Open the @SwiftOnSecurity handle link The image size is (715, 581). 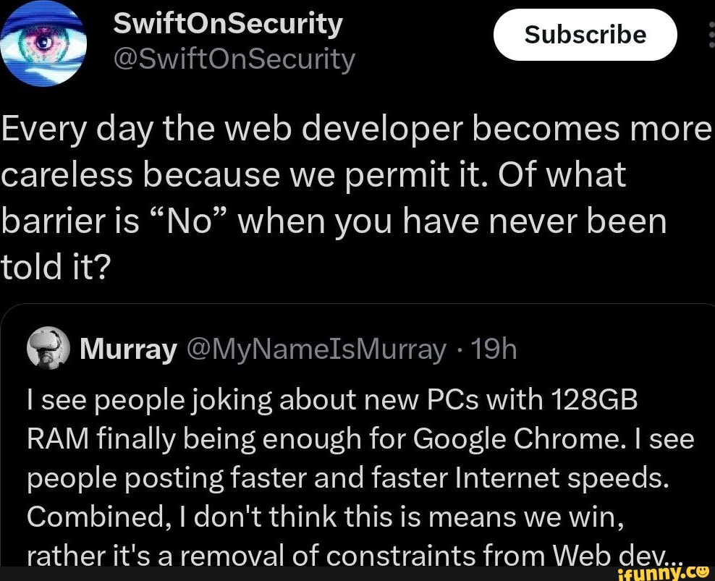pyautogui.click(x=234, y=59)
